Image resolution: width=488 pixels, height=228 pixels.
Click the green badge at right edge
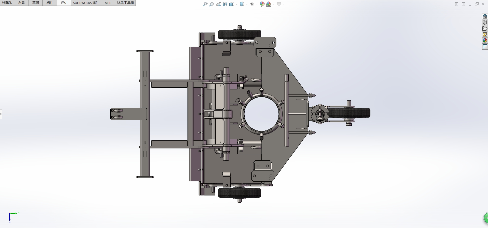tap(485, 218)
